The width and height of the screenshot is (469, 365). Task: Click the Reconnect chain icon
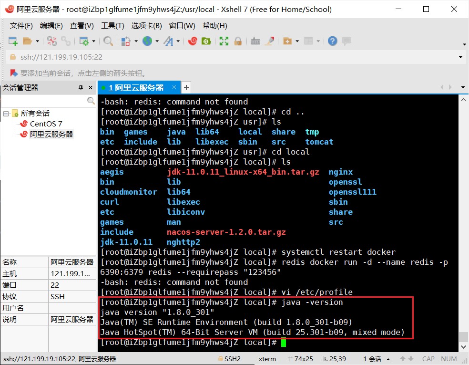(65, 41)
